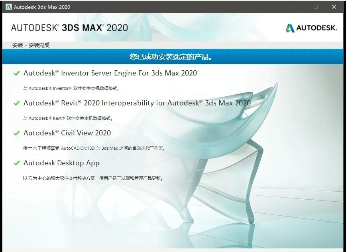Minimize the Autodesk 3ds Max 2020 window
This screenshot has width=346, height=252.
point(298,7)
